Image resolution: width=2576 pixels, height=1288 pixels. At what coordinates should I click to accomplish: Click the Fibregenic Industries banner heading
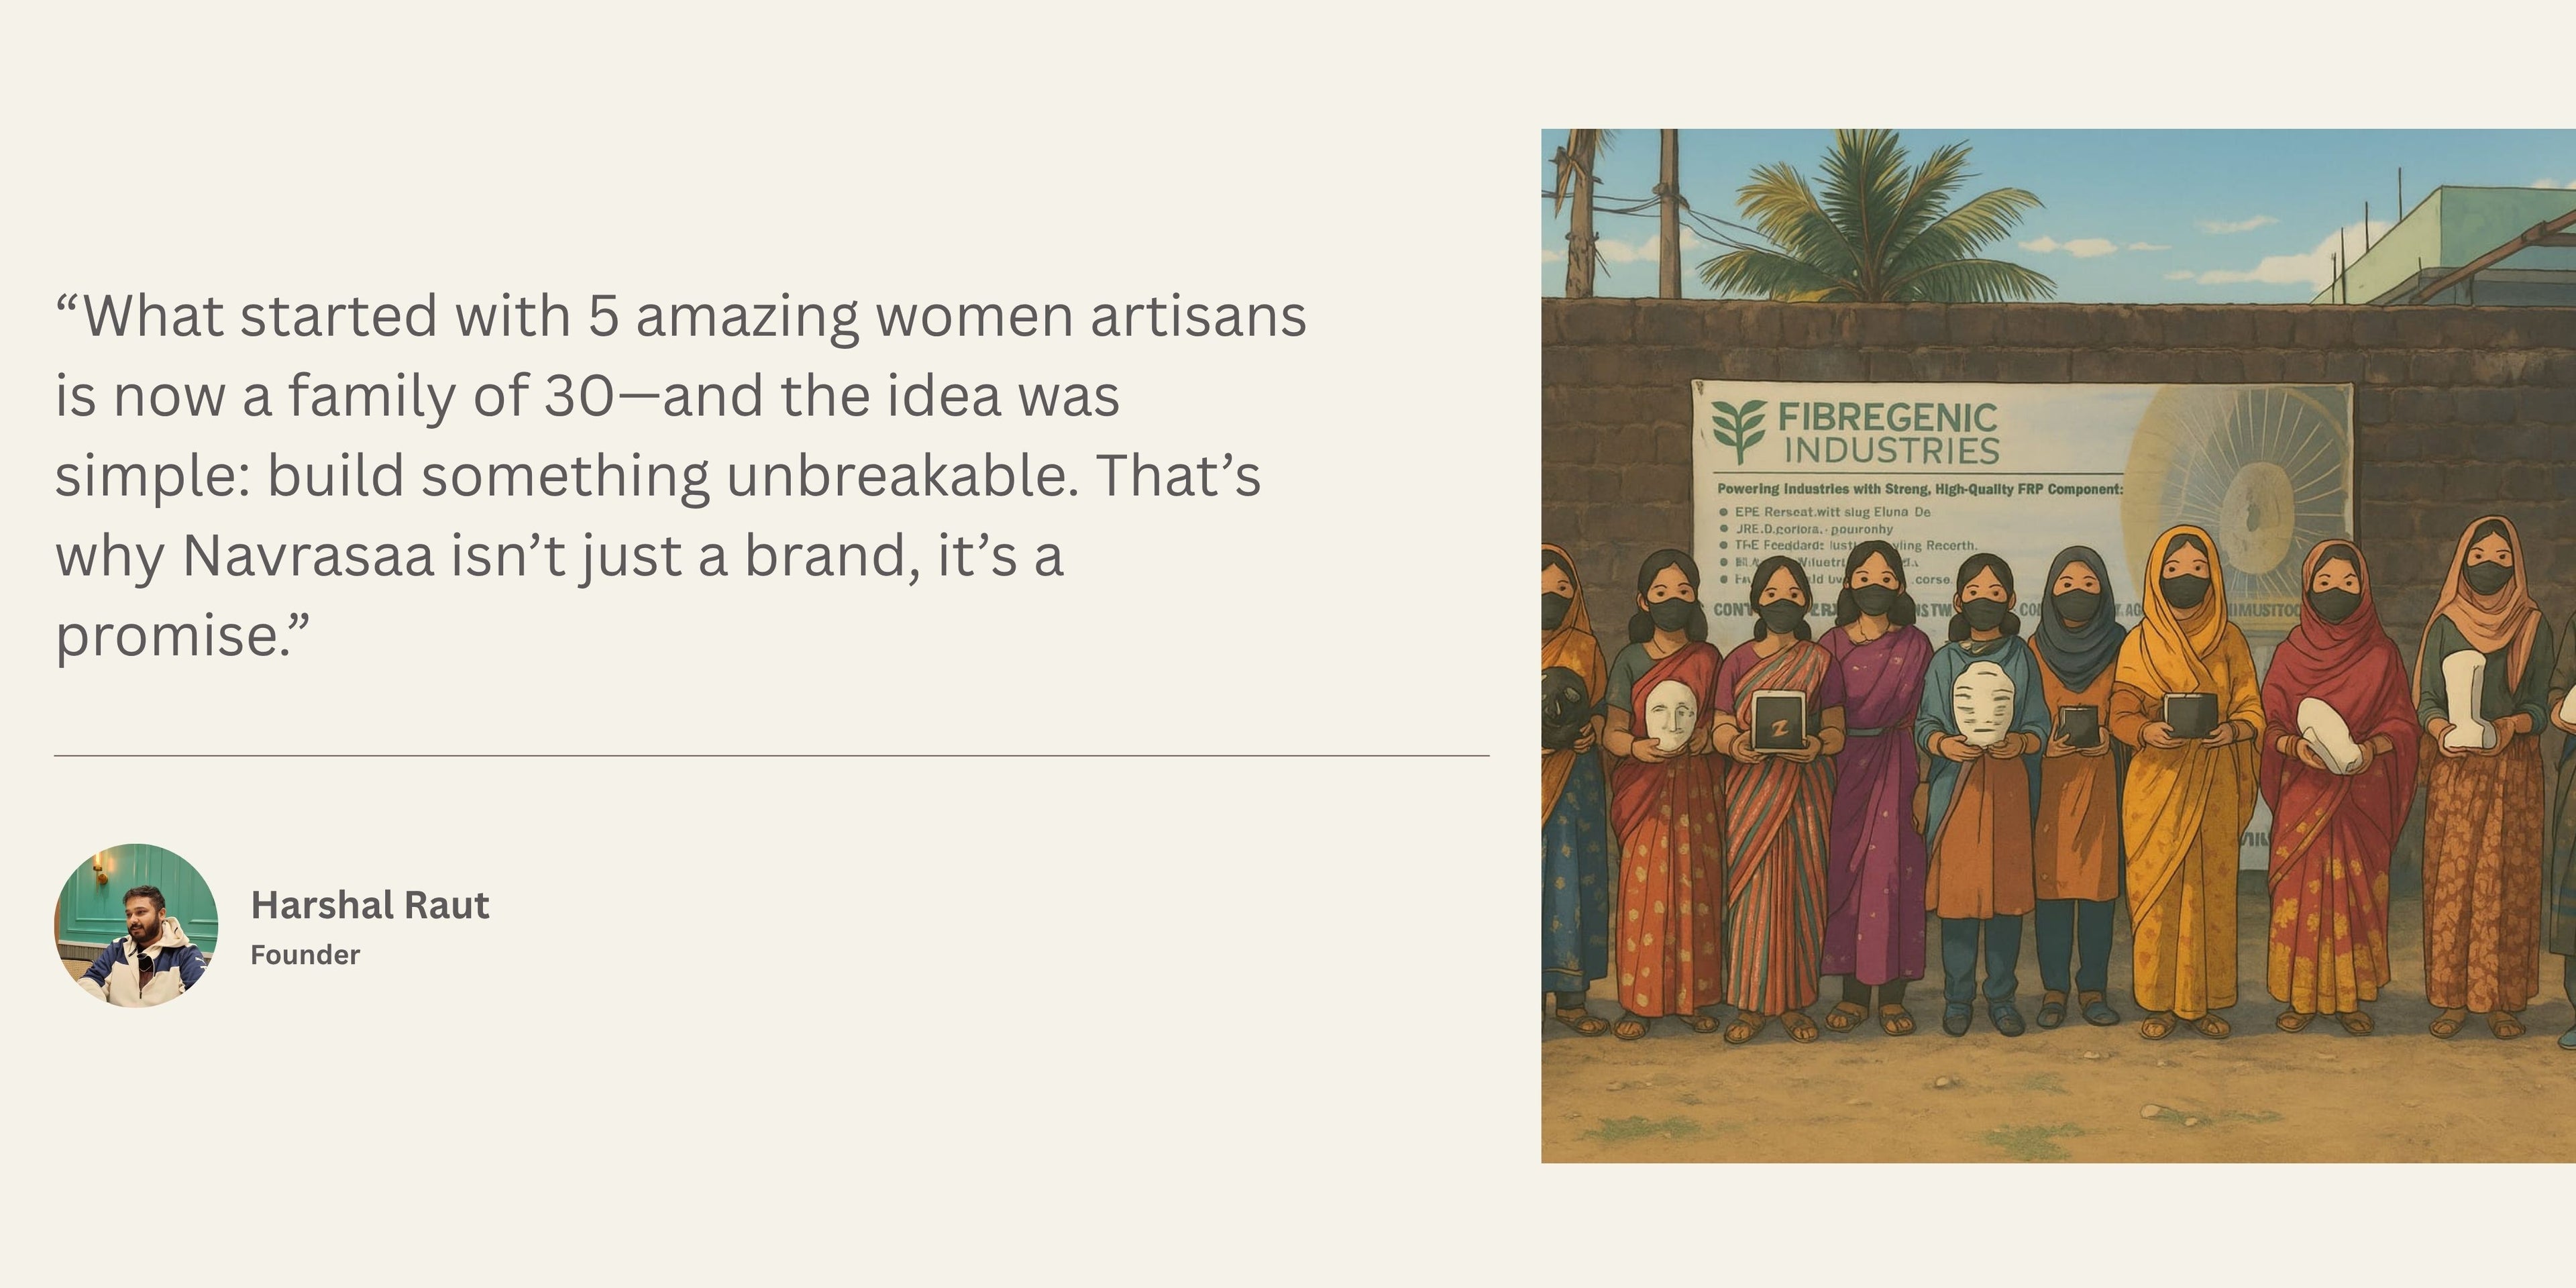tap(1888, 433)
